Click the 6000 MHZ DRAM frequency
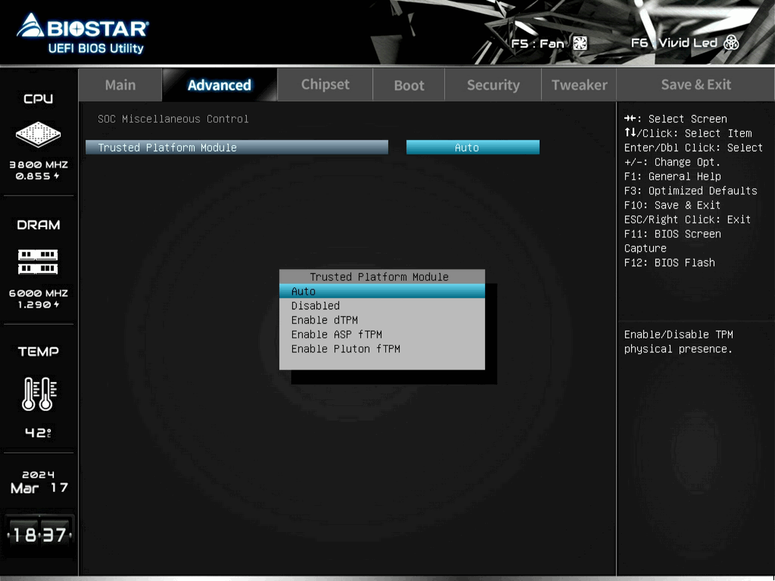 [38, 293]
